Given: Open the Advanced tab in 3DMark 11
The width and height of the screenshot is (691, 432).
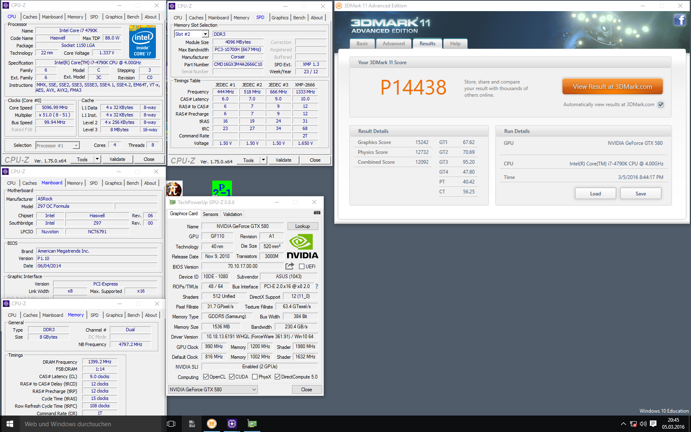Looking at the screenshot, I should pos(394,44).
